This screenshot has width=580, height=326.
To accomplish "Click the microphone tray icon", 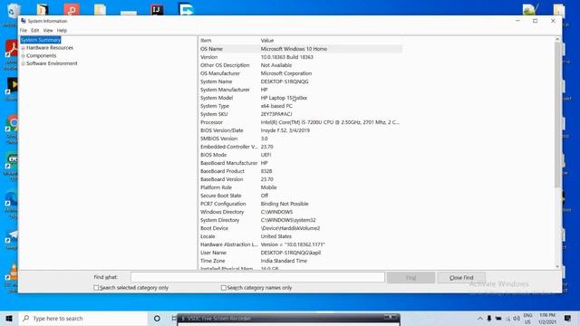I will pyautogui.click(x=489, y=318).
